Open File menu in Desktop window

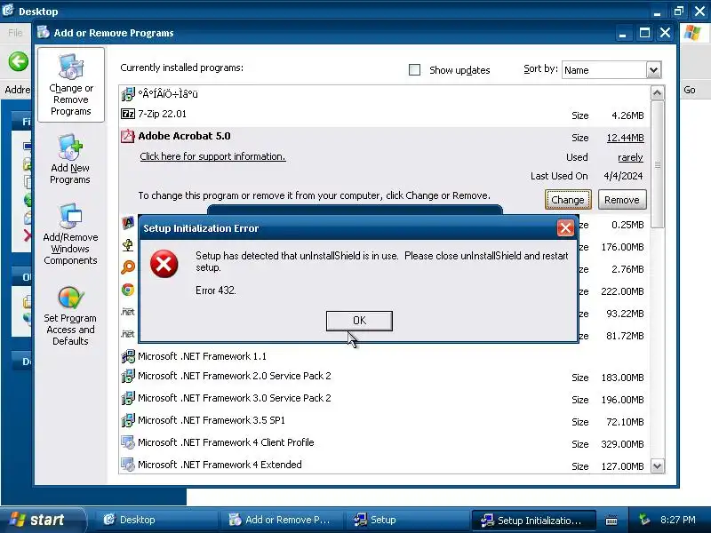[x=15, y=33]
